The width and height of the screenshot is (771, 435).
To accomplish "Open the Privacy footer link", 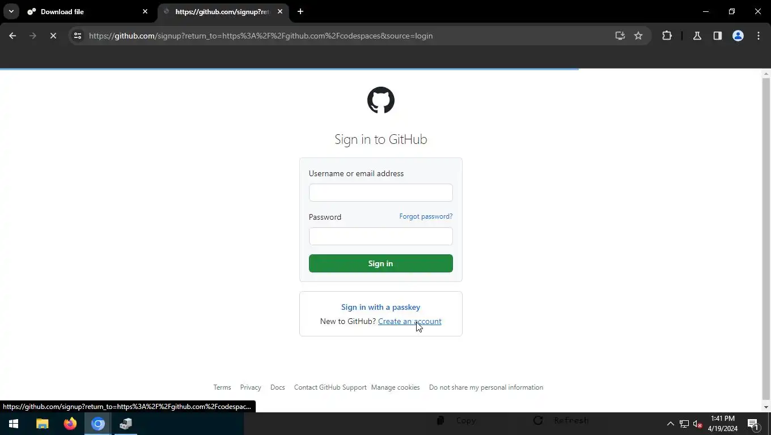I will (x=251, y=387).
